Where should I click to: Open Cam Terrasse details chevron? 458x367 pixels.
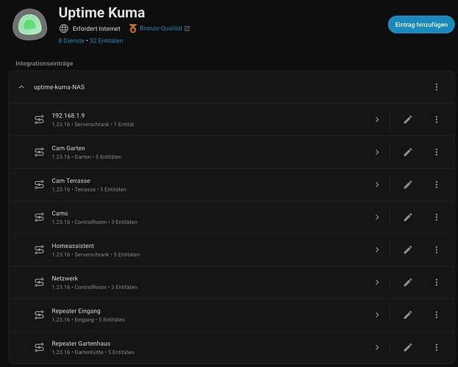point(376,185)
